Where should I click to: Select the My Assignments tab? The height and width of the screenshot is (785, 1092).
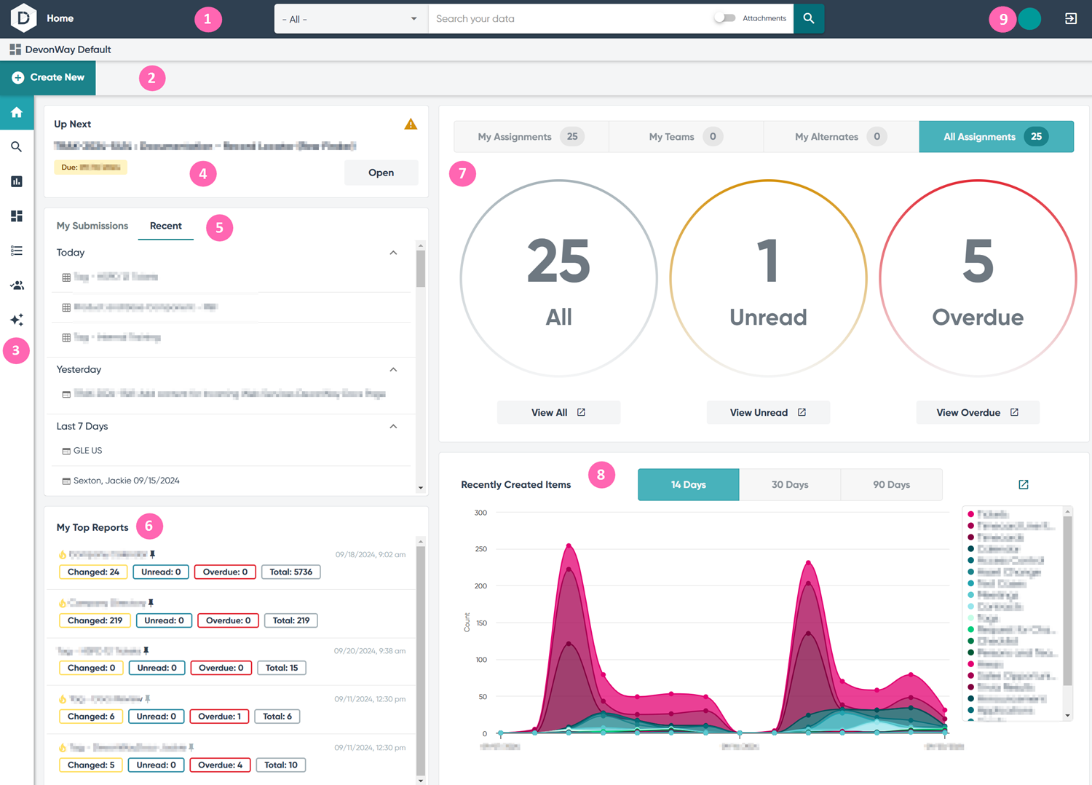pyautogui.click(x=531, y=137)
